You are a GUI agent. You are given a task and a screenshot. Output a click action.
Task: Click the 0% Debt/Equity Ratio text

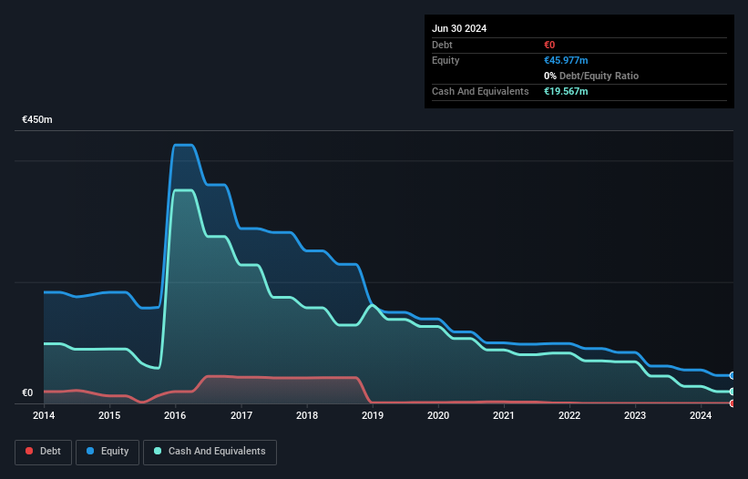[x=591, y=76]
